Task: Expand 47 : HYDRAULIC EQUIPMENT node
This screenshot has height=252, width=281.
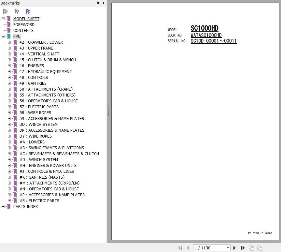Action: pyautogui.click(x=9, y=72)
